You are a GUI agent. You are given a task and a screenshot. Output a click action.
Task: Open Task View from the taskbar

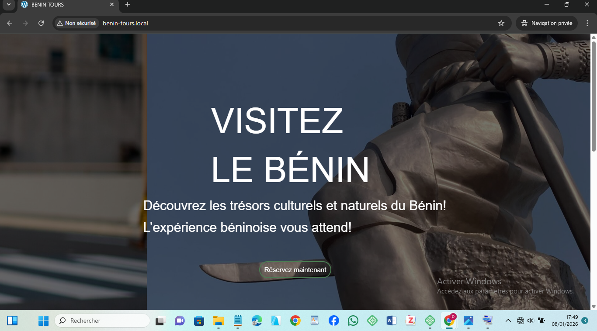coord(161,321)
